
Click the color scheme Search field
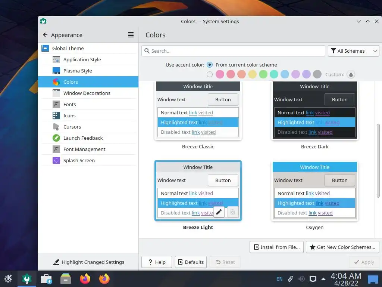233,51
